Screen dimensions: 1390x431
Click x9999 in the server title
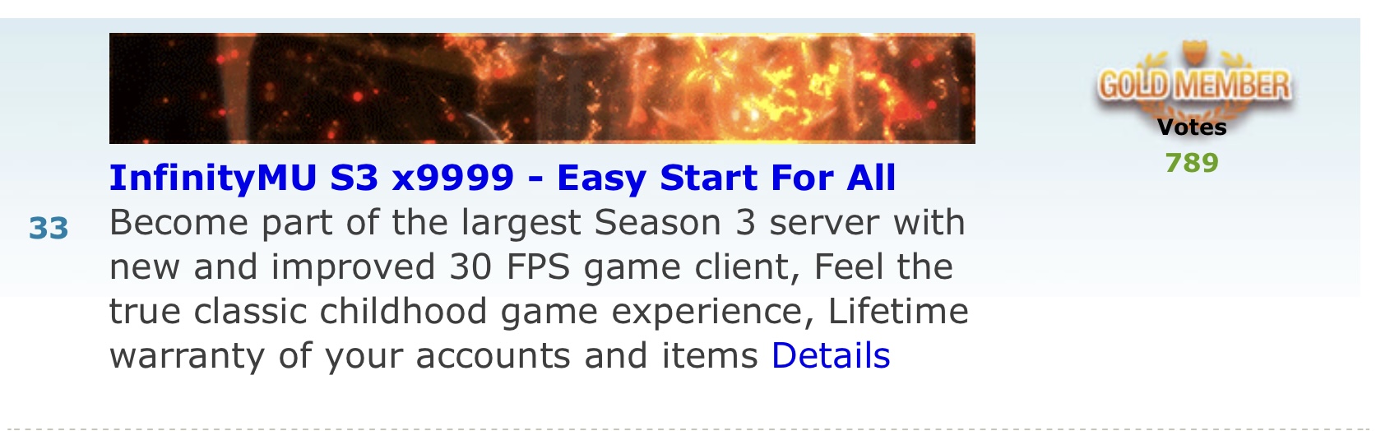(452, 179)
